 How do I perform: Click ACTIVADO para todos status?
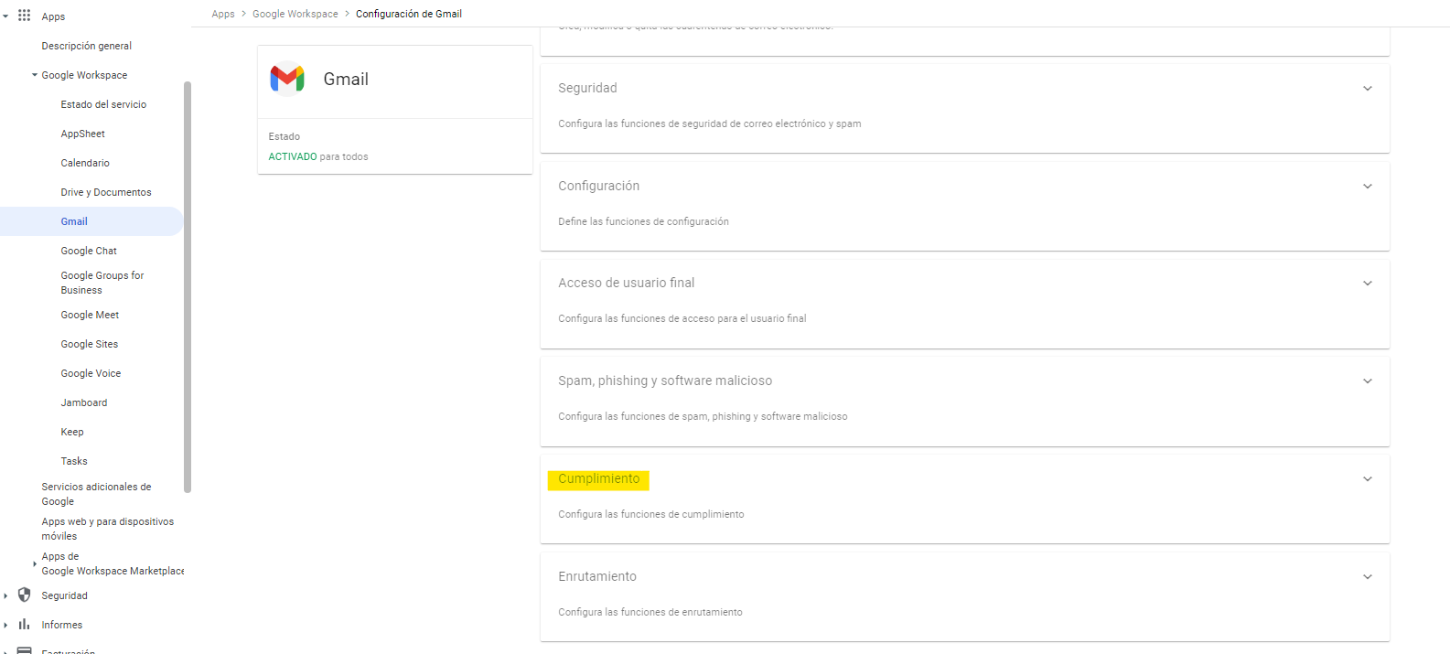tap(318, 156)
